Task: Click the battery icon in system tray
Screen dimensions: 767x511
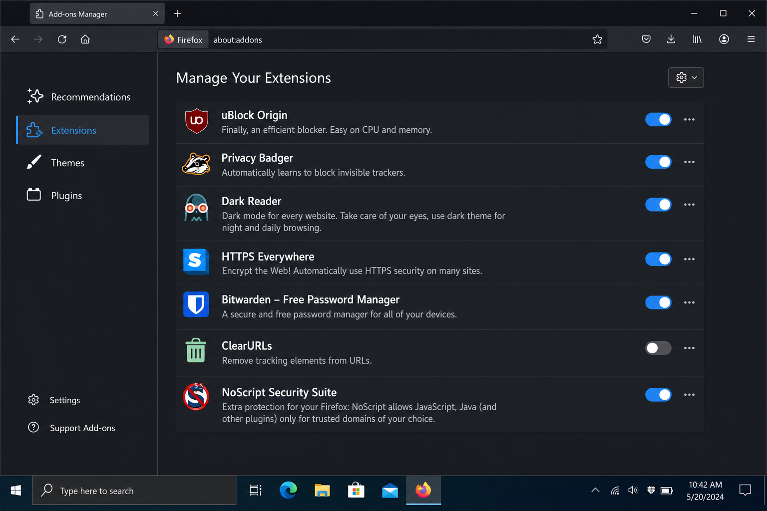Action: click(x=667, y=491)
